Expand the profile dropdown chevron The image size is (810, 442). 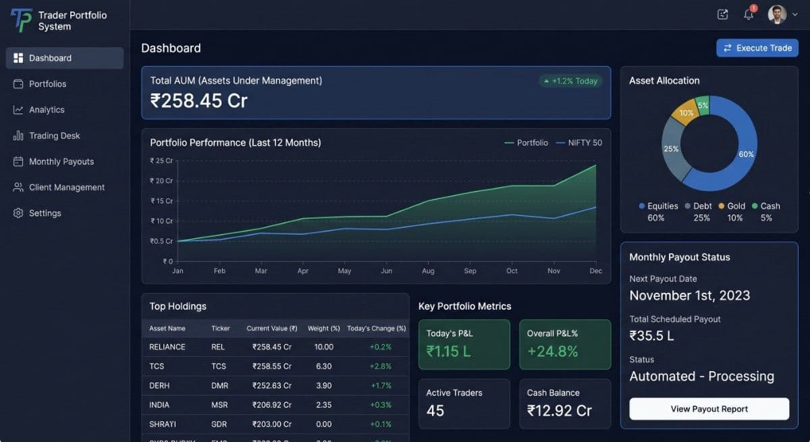pyautogui.click(x=794, y=14)
